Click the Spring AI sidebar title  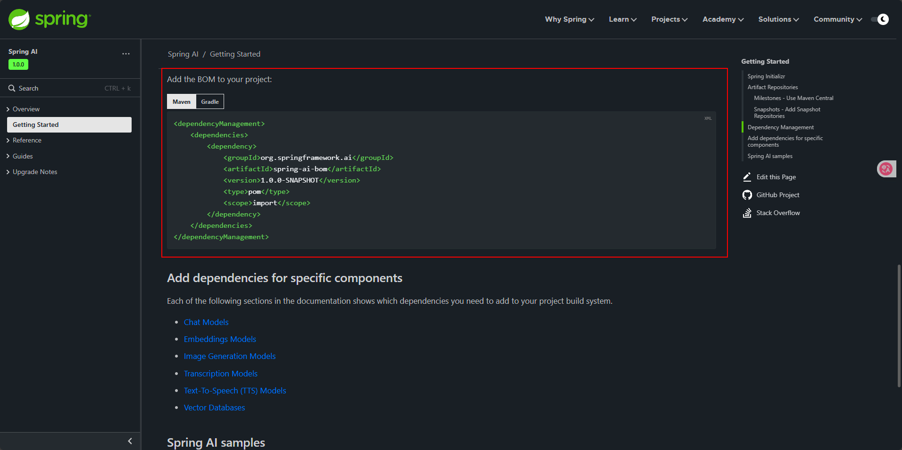[x=23, y=51]
